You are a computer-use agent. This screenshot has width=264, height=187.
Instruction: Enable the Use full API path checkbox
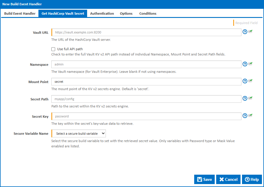(53, 49)
